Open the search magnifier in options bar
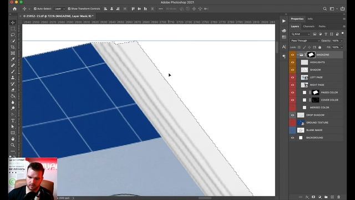Image resolution: width=355 pixels, height=200 pixels. [x=324, y=9]
